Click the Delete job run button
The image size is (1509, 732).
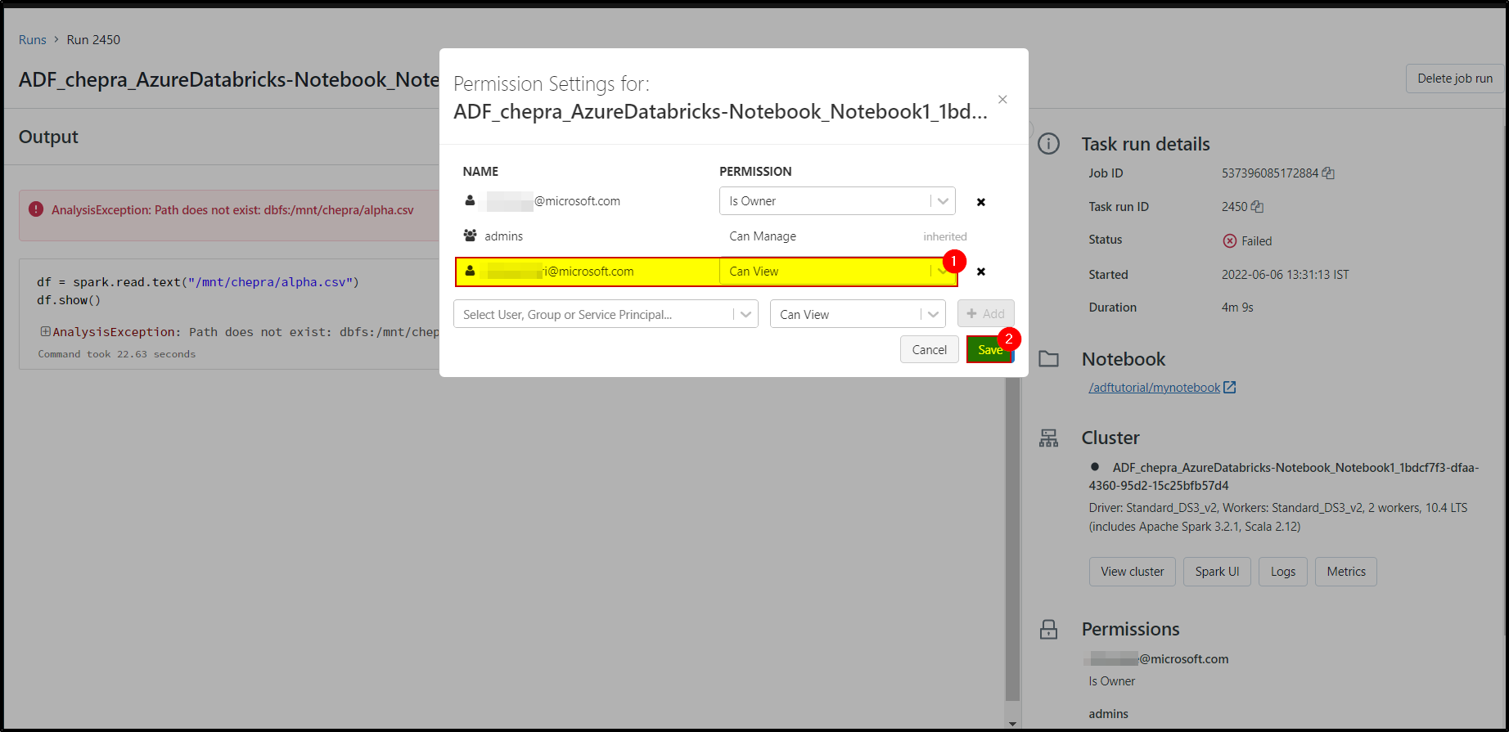pyautogui.click(x=1455, y=79)
